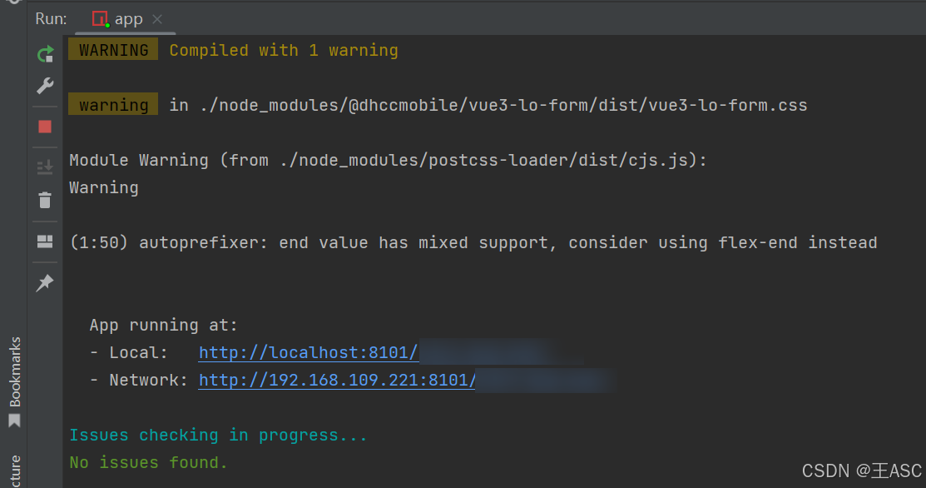Open the 192.168.109.221:8101 network link
The image size is (926, 488).
[x=337, y=381]
